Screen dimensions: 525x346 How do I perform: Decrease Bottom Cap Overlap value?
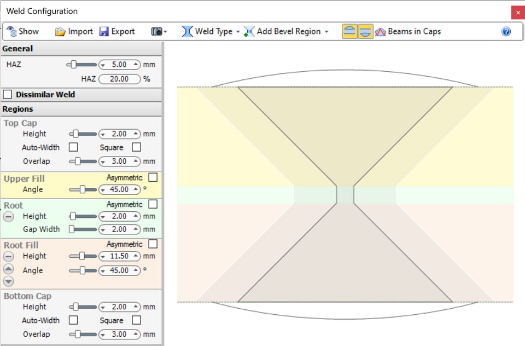[103, 335]
